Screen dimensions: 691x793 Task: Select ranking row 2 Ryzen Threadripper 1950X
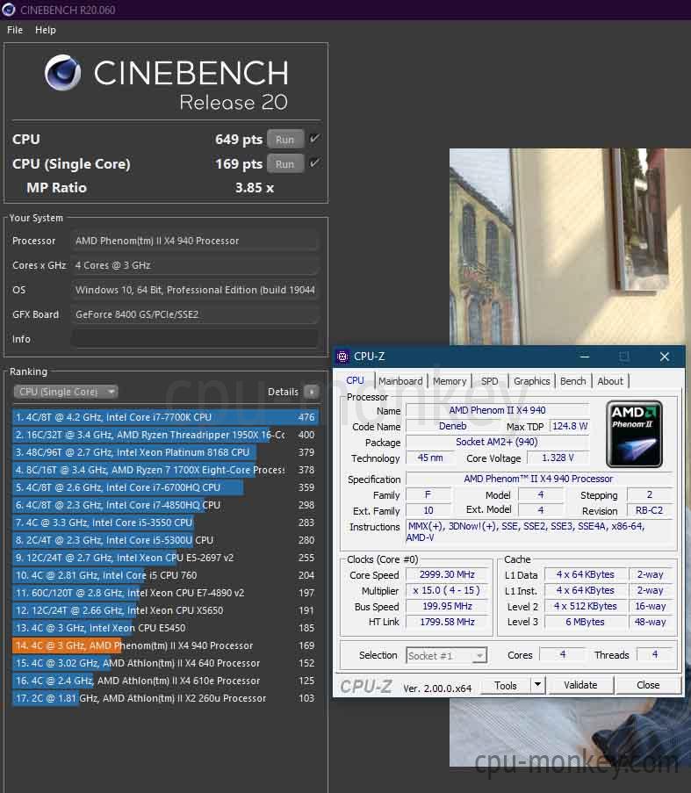pos(165,435)
